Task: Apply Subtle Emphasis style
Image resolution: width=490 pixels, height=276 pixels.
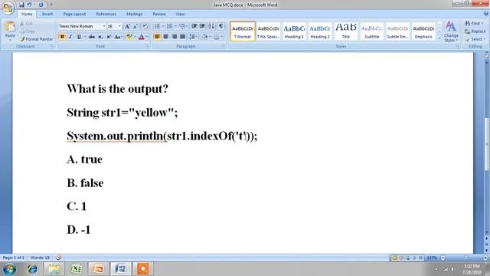Action: [397, 31]
